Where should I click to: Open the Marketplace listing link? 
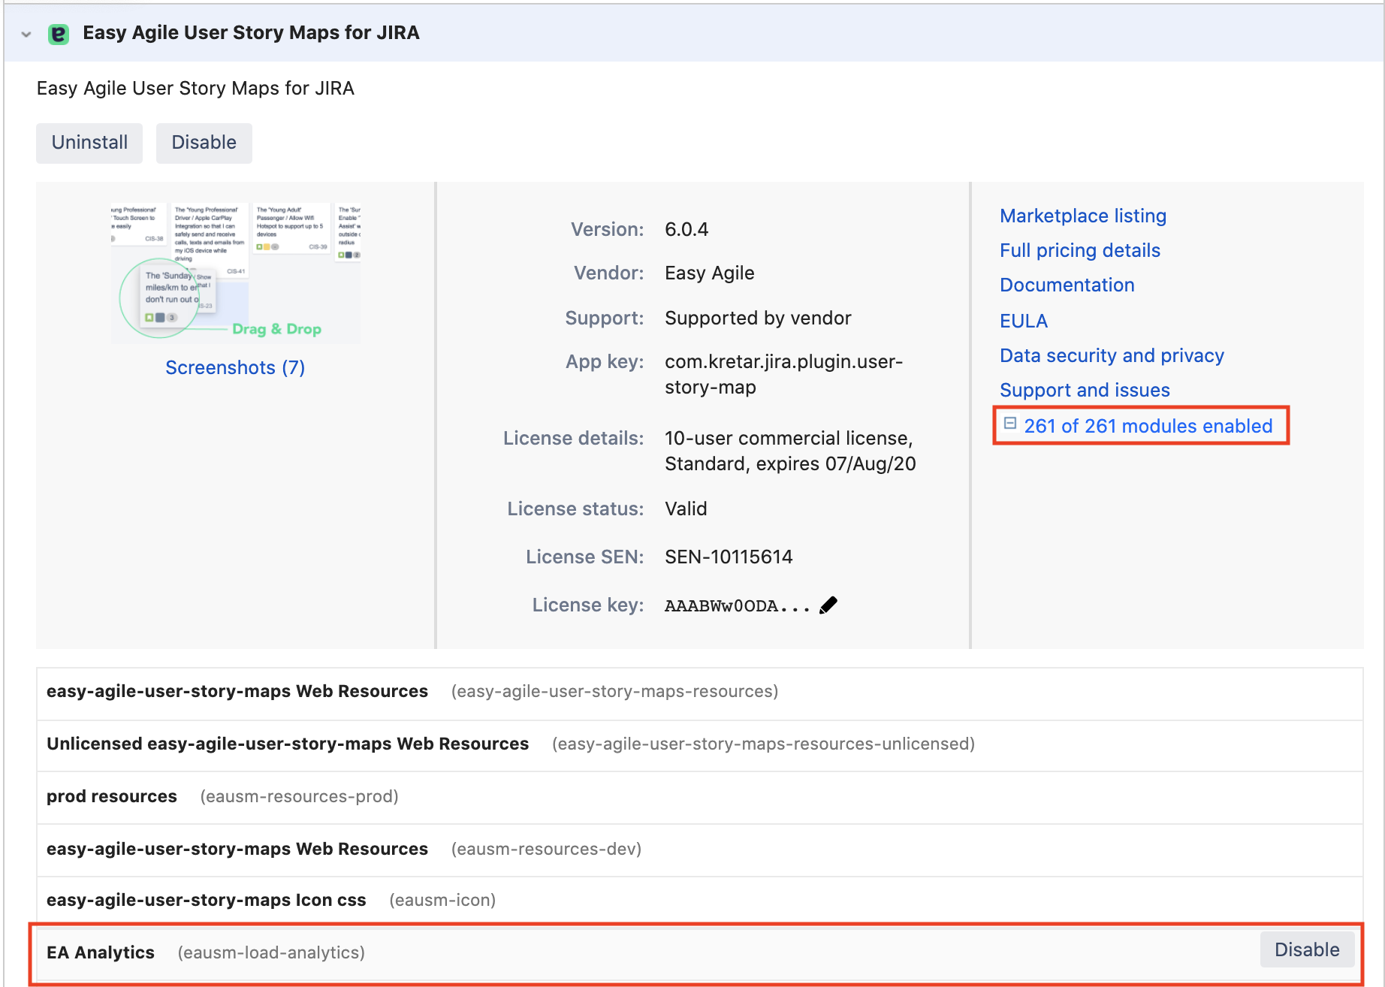click(x=1082, y=216)
